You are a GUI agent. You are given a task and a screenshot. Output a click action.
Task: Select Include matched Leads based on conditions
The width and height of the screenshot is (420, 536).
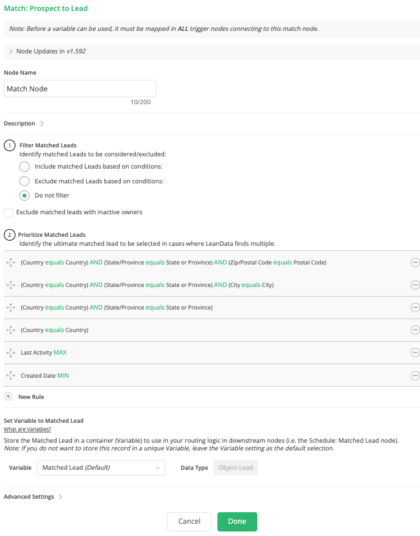point(24,167)
